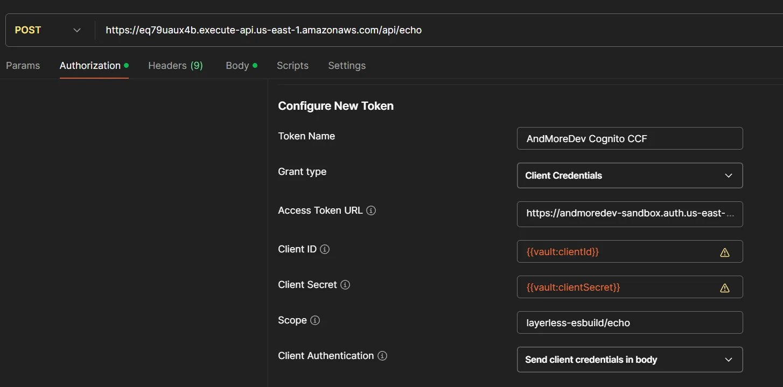783x387 pixels.
Task: Click the info icon beside Access Token URL
Action: [x=371, y=210]
